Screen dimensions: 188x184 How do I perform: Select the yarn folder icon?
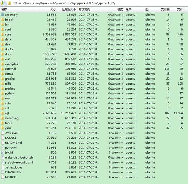pos(2,128)
